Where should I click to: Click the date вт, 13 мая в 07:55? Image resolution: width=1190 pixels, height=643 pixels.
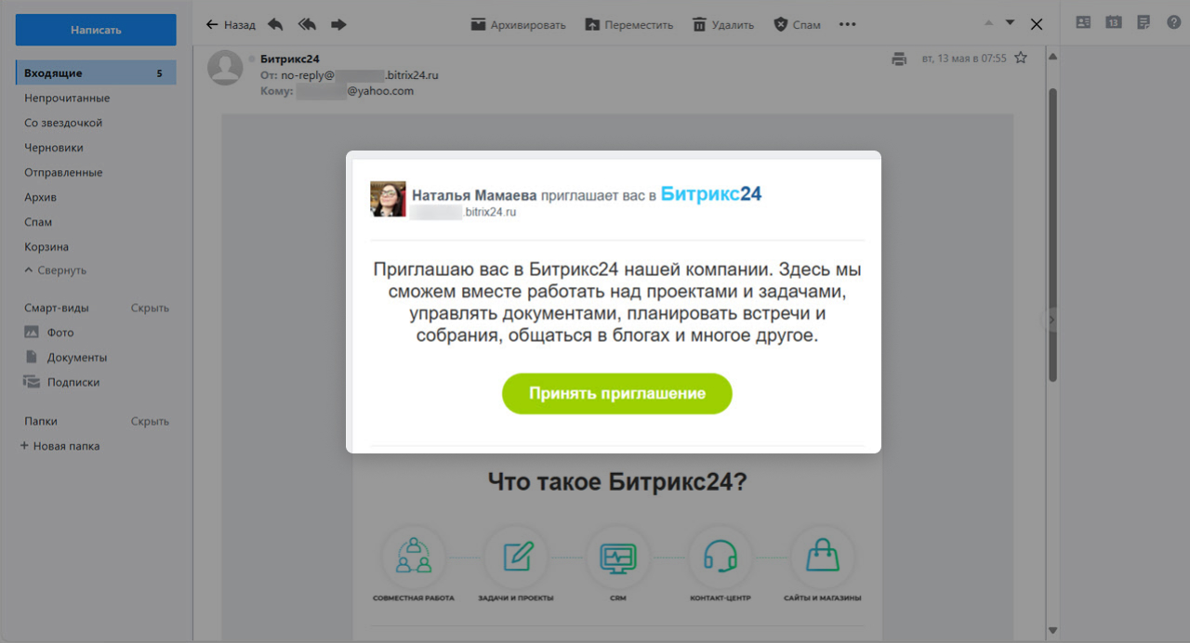click(964, 58)
